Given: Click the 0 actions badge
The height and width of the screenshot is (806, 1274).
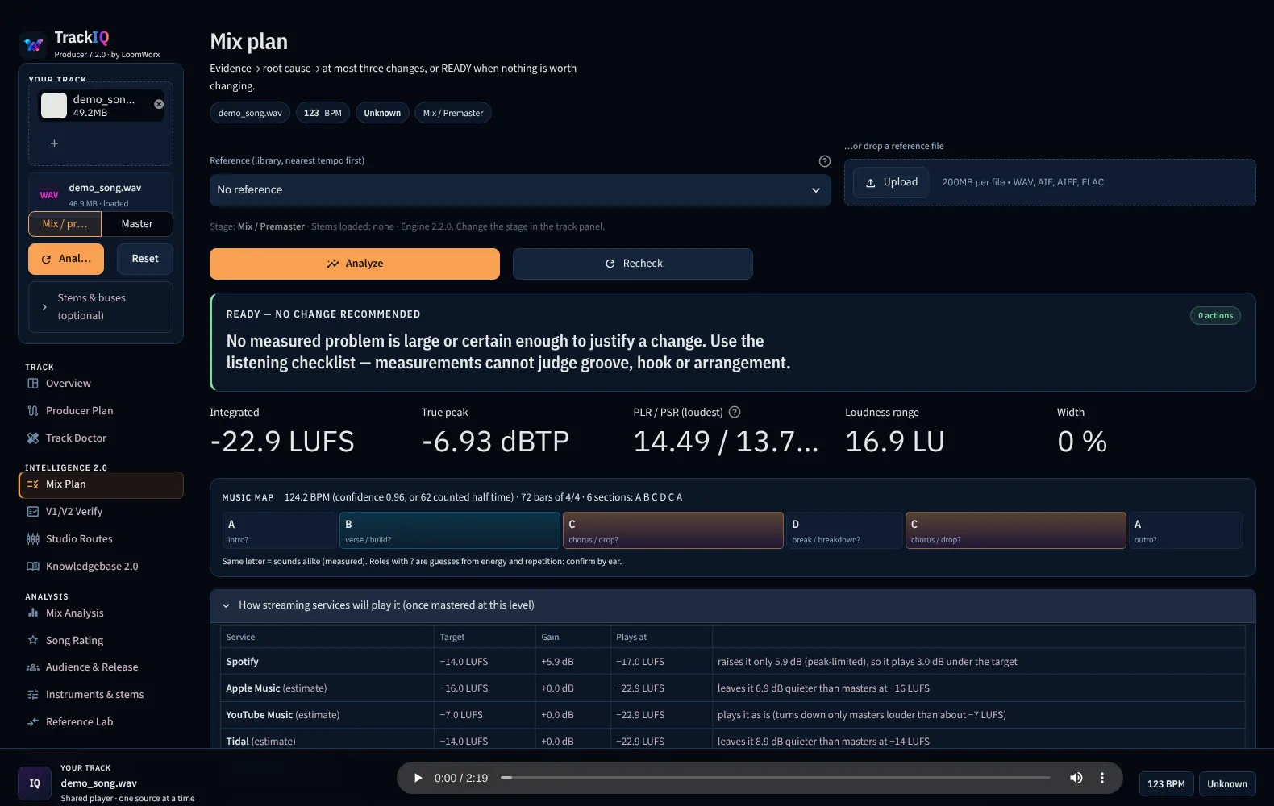Looking at the screenshot, I should click(1215, 316).
